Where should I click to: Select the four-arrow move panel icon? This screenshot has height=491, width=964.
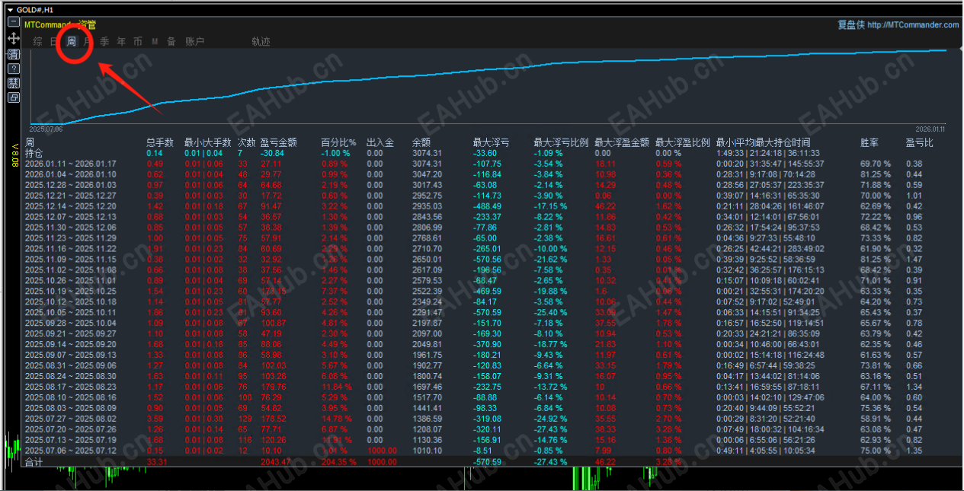[13, 38]
